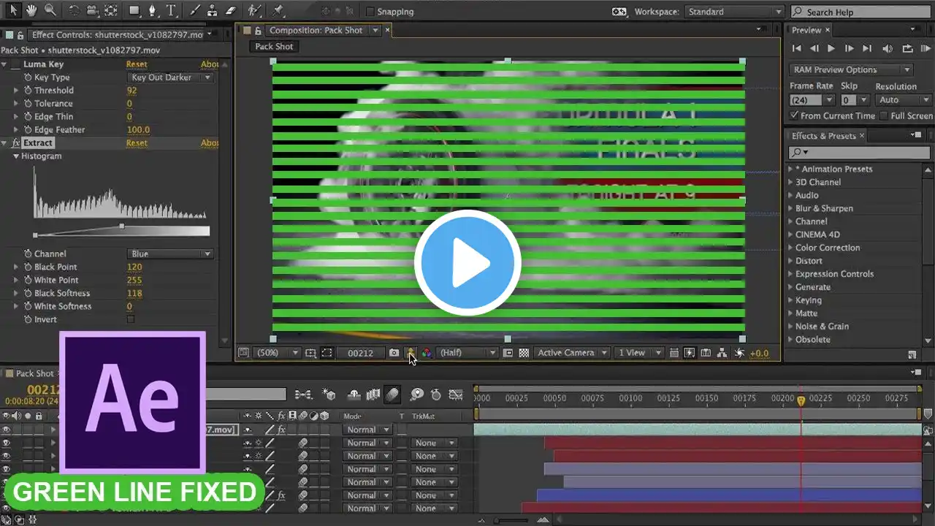Viewport: 935px width, 526px height.
Task: Select the Brush tool
Action: tap(195, 10)
